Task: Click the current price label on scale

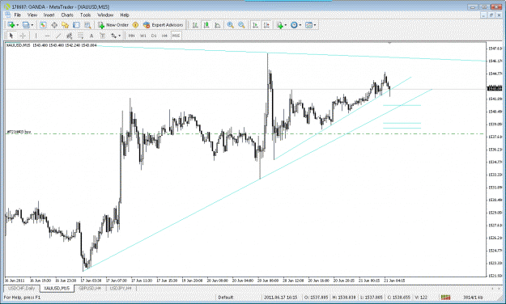Action: (495, 89)
